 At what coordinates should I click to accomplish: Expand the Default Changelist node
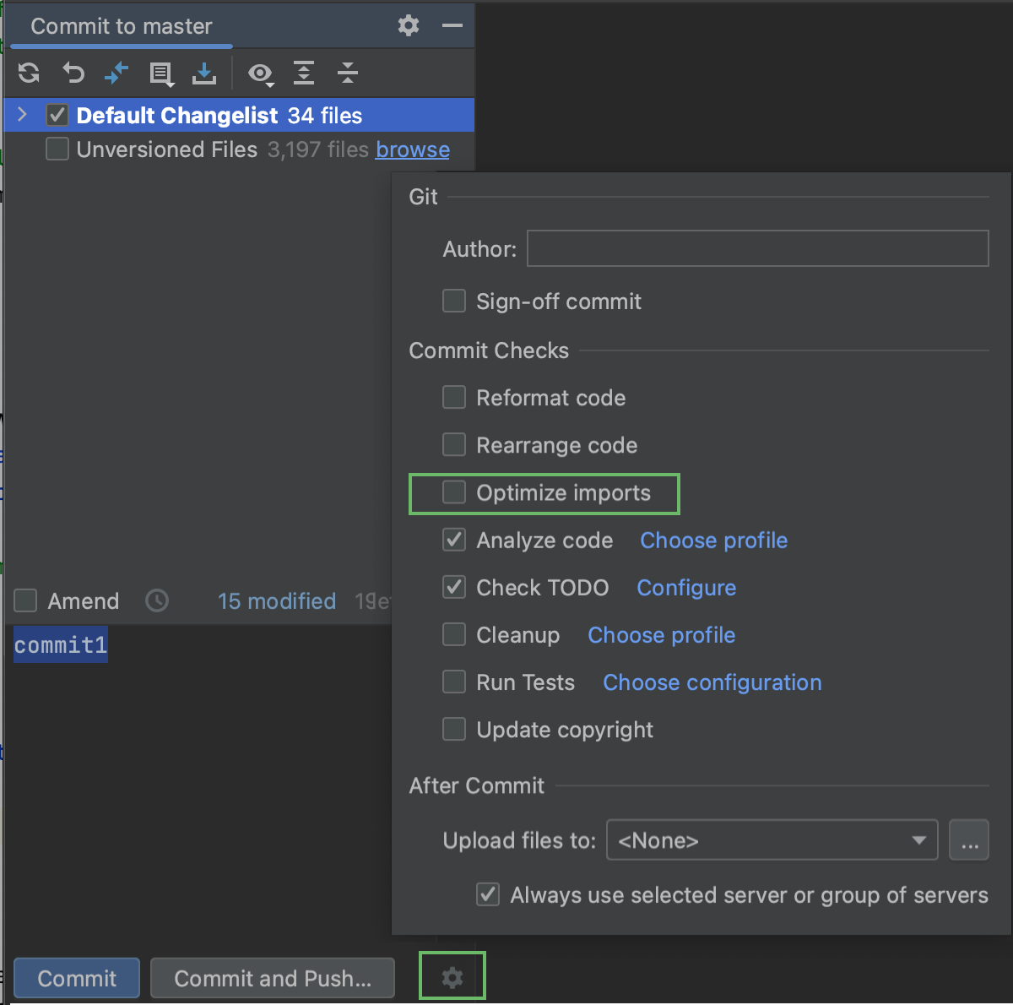[x=21, y=115]
